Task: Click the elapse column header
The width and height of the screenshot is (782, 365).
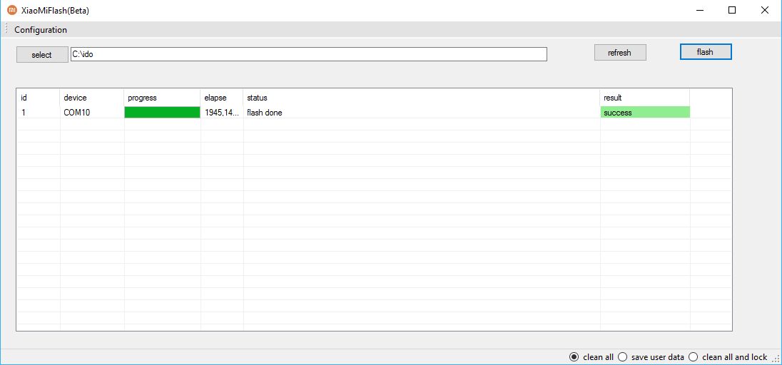Action: pos(222,98)
